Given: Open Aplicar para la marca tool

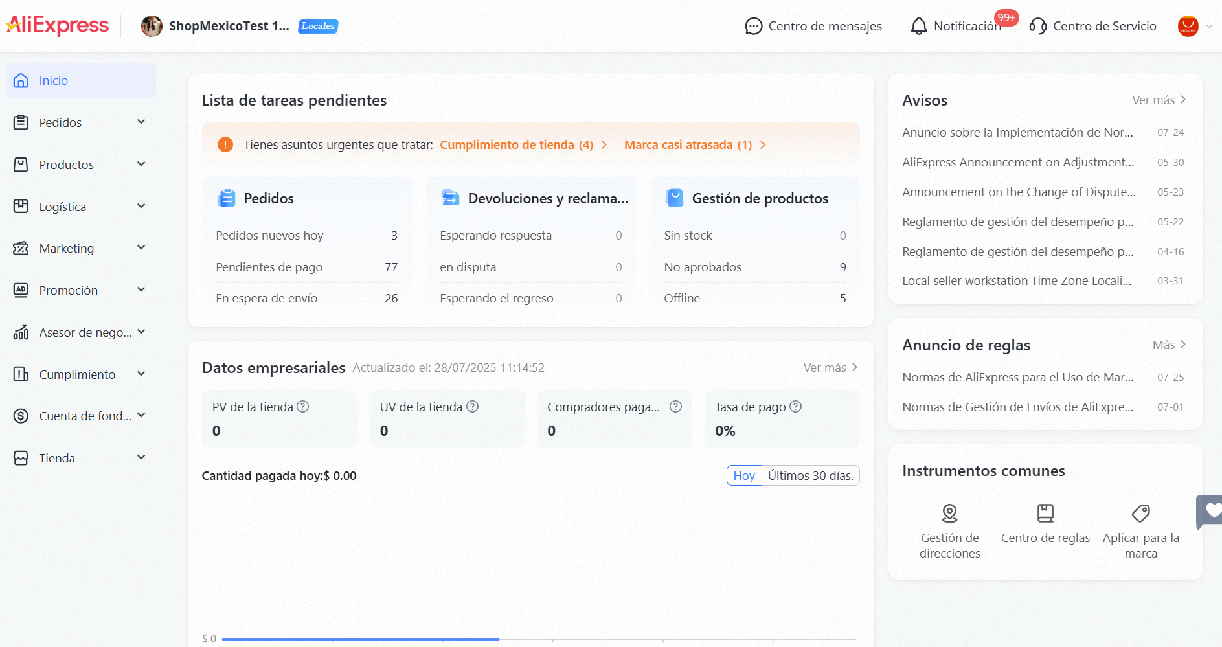Looking at the screenshot, I should click(x=1141, y=531).
